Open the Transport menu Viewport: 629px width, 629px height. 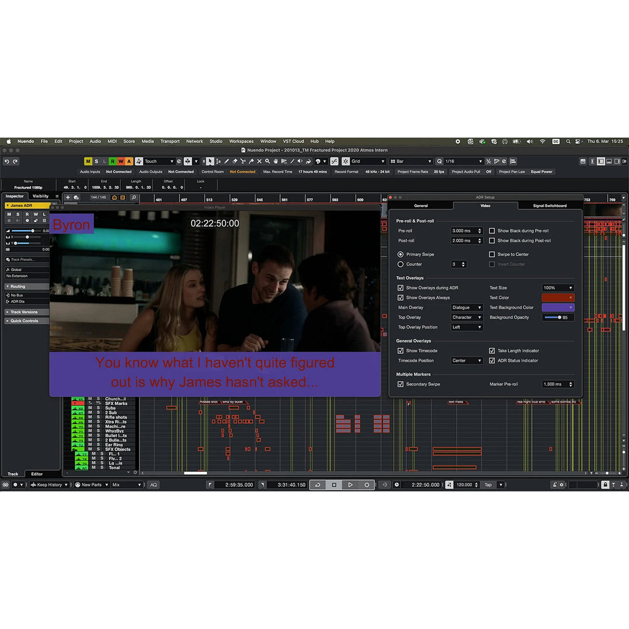[x=170, y=142]
